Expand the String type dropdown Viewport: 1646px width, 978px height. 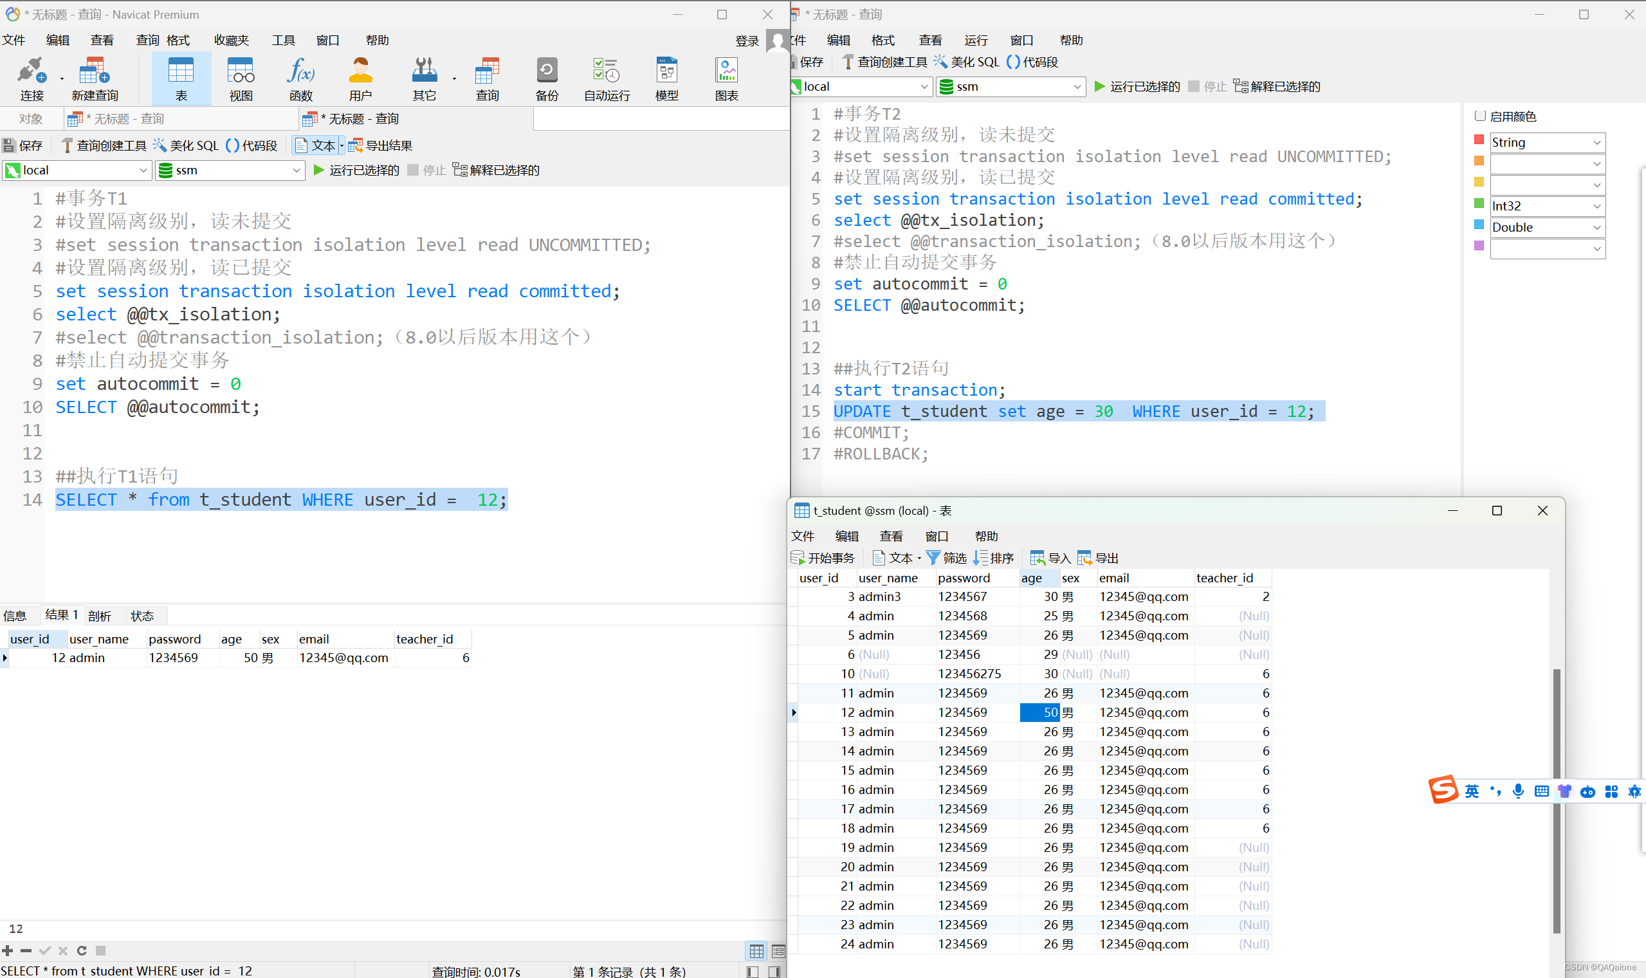[x=1596, y=142]
